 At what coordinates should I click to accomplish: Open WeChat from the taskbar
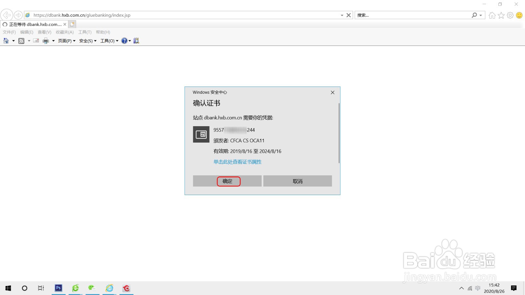pyautogui.click(x=92, y=288)
